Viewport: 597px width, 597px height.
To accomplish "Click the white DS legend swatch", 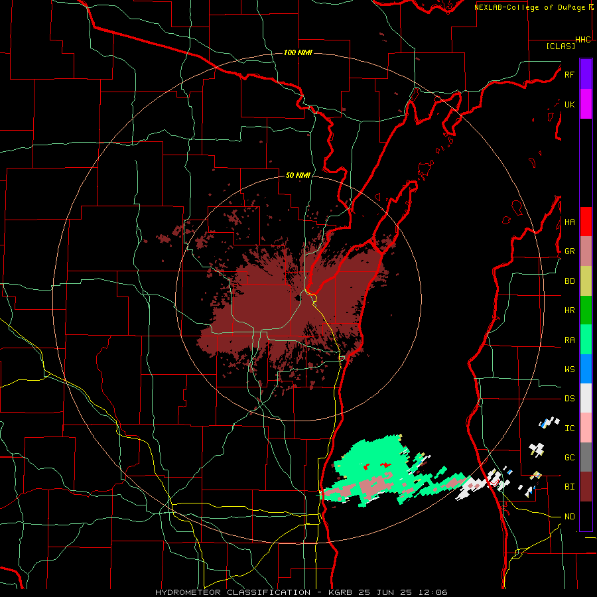I will tap(586, 398).
